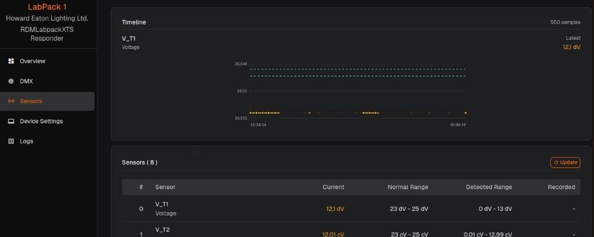This screenshot has width=594, height=237.
Task: Click the 23 cV - 25 cV normal range
Action: (x=409, y=235)
